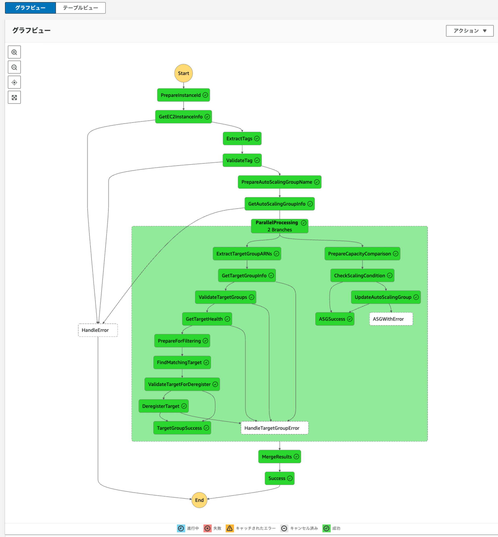
Task: Select the TargetGroupSuccess state
Action: pos(182,428)
